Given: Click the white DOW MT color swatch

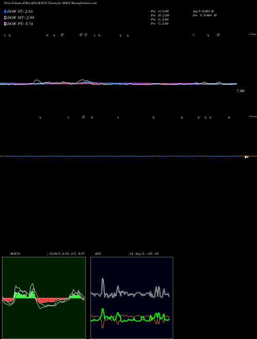Looking at the screenshot, I should (5, 17).
